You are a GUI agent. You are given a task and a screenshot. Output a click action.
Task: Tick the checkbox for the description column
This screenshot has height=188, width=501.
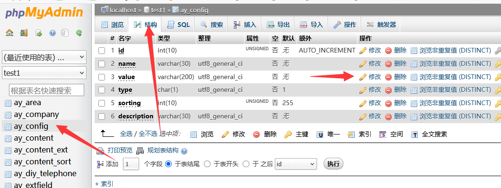(102, 116)
